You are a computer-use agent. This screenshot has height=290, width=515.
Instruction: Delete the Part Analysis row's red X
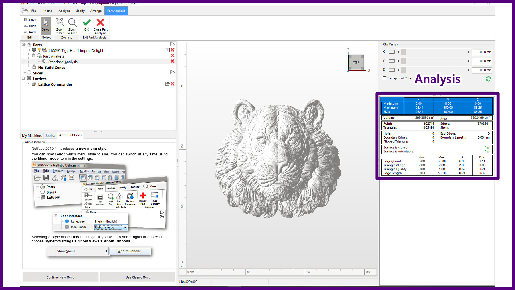(173, 56)
